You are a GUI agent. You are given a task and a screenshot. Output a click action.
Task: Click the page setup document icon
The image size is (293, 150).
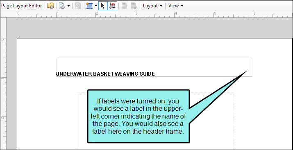pos(62,6)
